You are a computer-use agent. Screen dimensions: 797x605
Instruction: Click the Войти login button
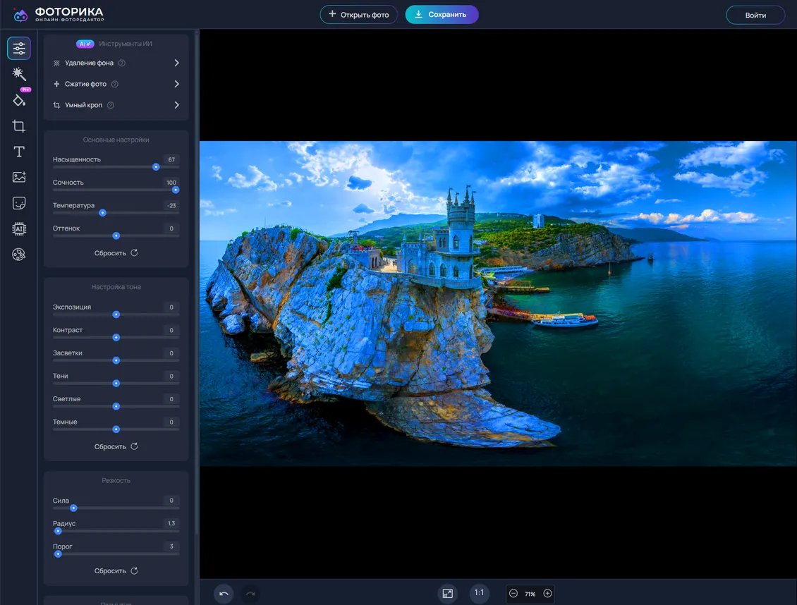pyautogui.click(x=755, y=16)
